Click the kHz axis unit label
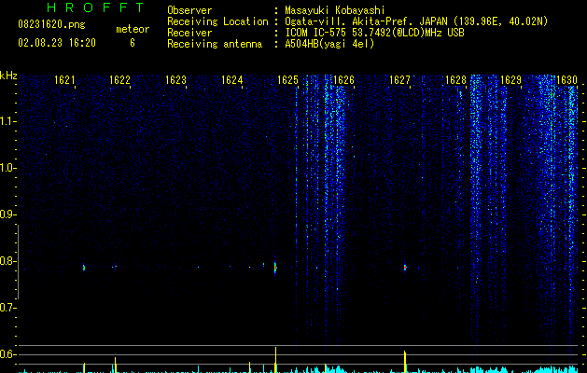Image resolution: width=587 pixels, height=373 pixels. [x=8, y=76]
